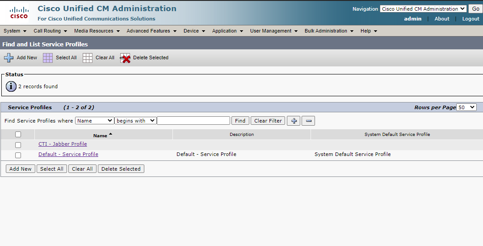Click the search text input field
This screenshot has height=246, width=483.
(193, 121)
